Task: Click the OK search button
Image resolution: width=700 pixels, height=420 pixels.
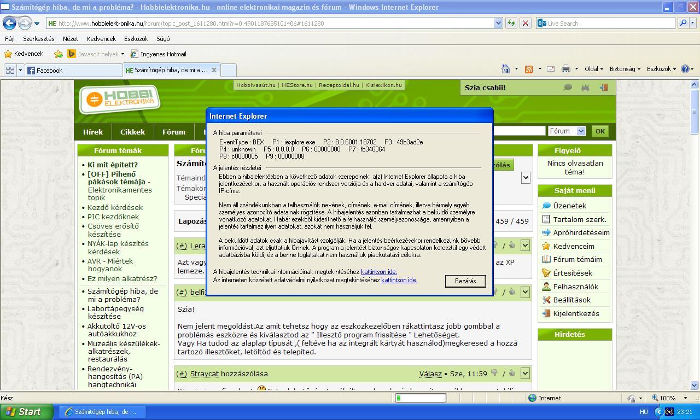Action: tap(600, 131)
